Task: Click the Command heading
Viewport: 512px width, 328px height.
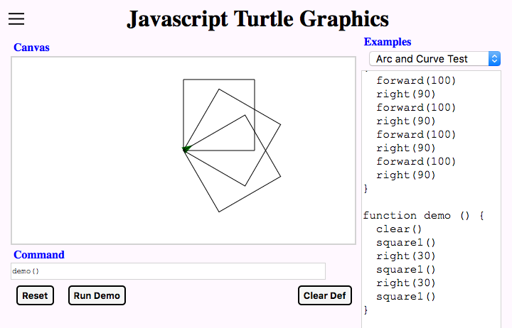Action: point(39,255)
